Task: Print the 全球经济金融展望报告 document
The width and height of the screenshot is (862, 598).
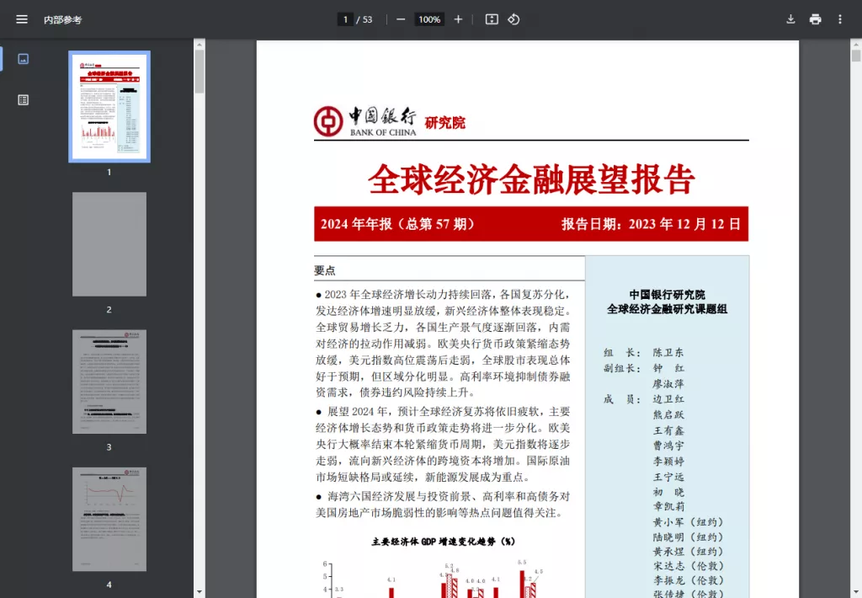Action: [x=815, y=19]
